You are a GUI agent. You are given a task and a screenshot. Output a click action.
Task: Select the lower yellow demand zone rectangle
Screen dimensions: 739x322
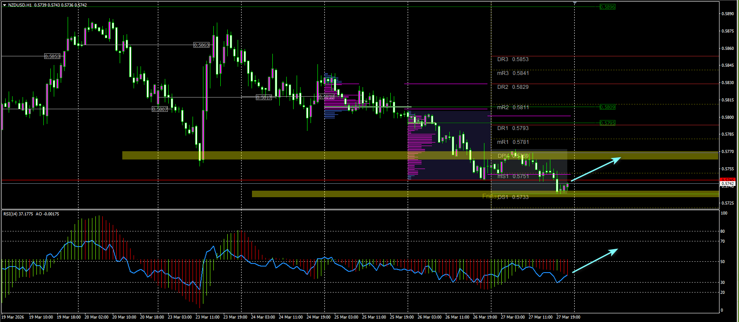click(x=485, y=194)
